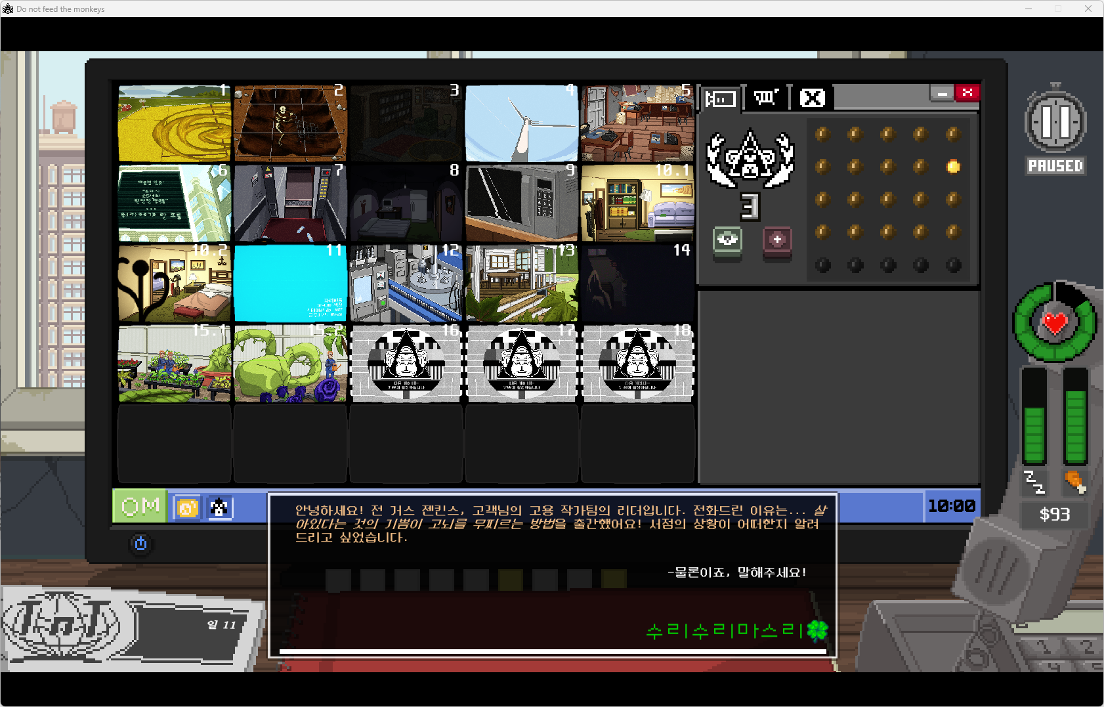Open cage 15.2 giant plant camera
Viewport: 1104px width, 707px height.
[290, 363]
